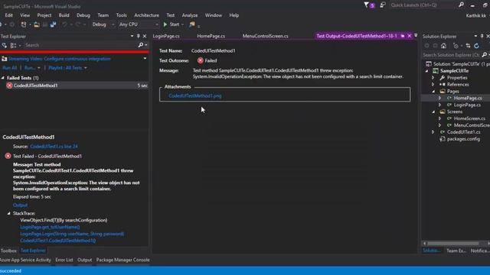Pin the Test Explorer panel
The height and width of the screenshot is (275, 490).
138,36
